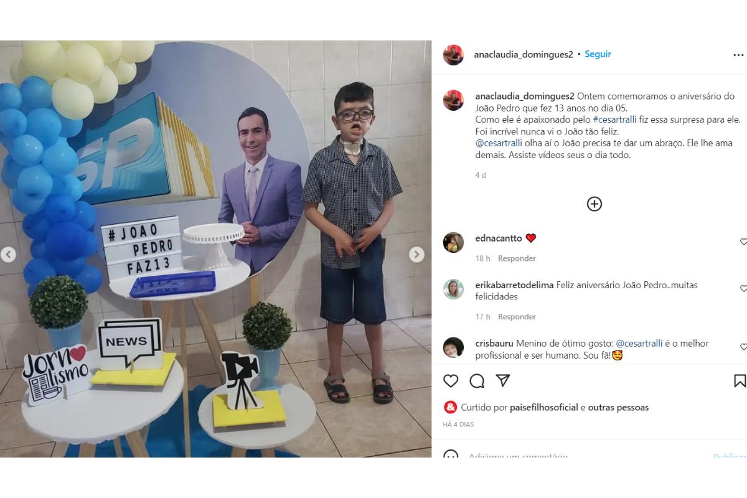Open crisbauru's profile avatar

tap(453, 347)
